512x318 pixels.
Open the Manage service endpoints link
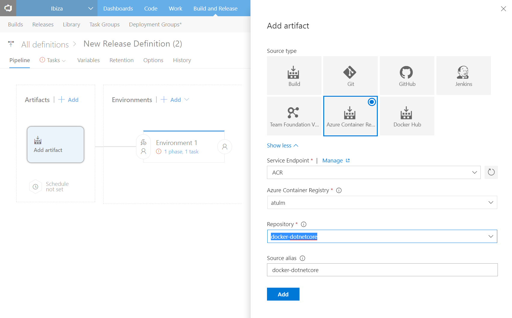[x=333, y=160]
